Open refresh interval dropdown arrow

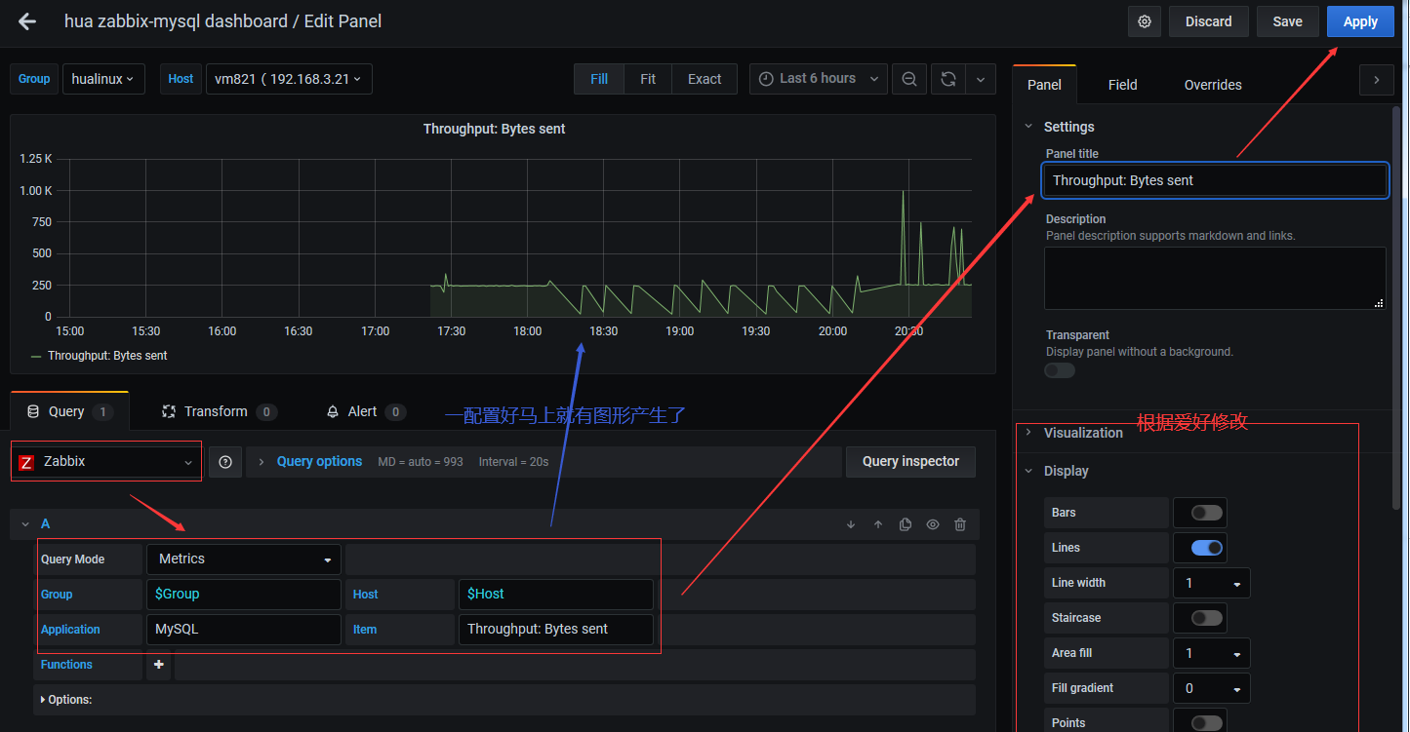(x=980, y=79)
